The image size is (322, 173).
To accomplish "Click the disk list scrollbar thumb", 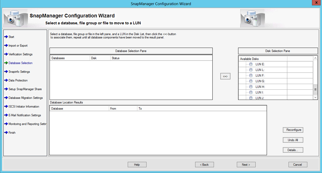I will 315,90.
